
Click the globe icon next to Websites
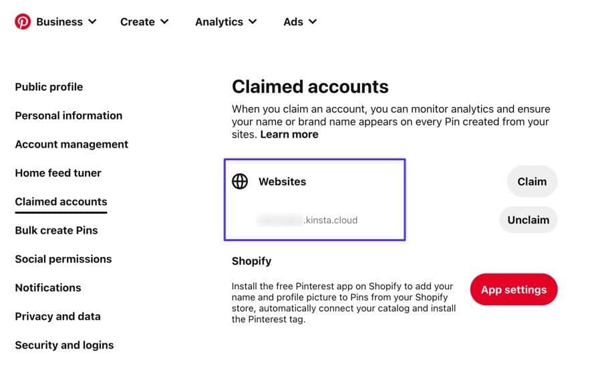point(240,181)
